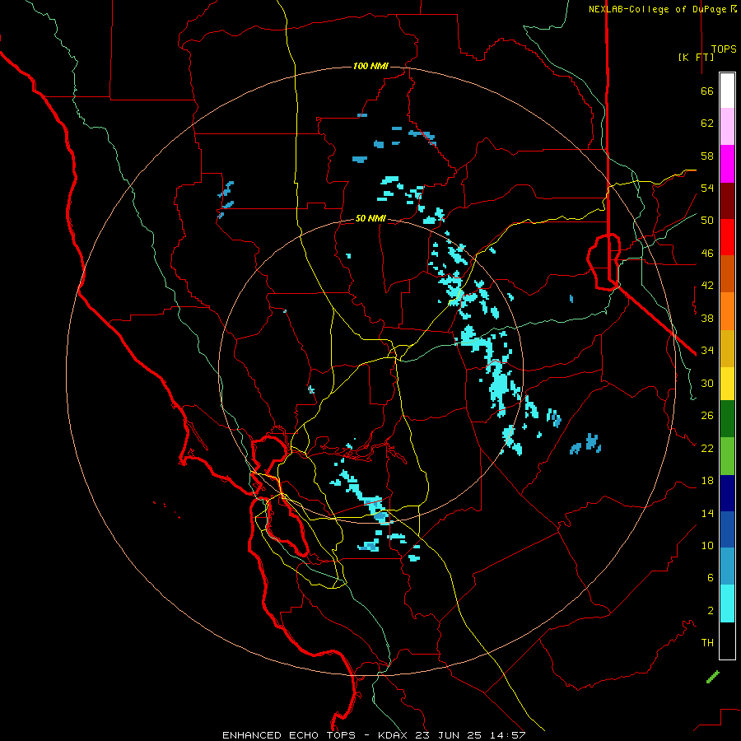
Task: Click the 100 NMI range ring label
Action: tap(370, 66)
